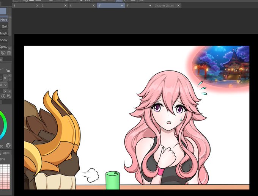
Task: Click unsaved dot on tab 4*
Action: coord(122,6)
